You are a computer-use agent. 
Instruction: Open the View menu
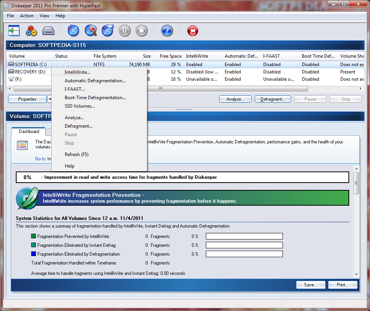(44, 16)
